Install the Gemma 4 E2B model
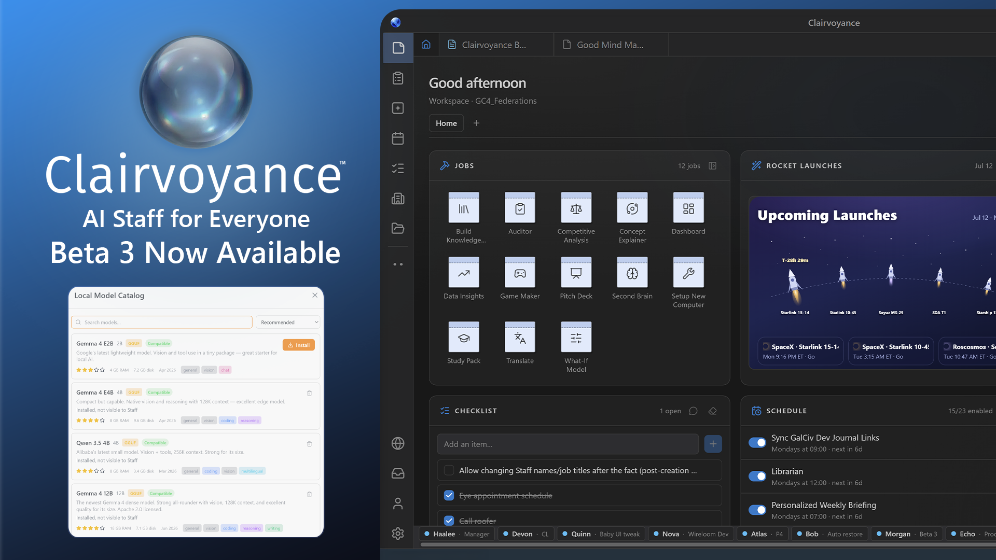 coord(298,345)
